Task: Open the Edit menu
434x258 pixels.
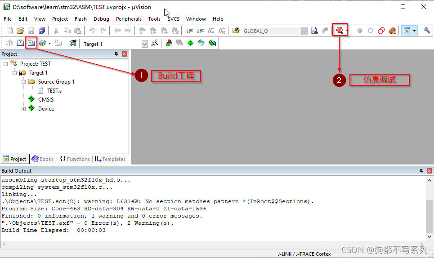Action: 22,19
